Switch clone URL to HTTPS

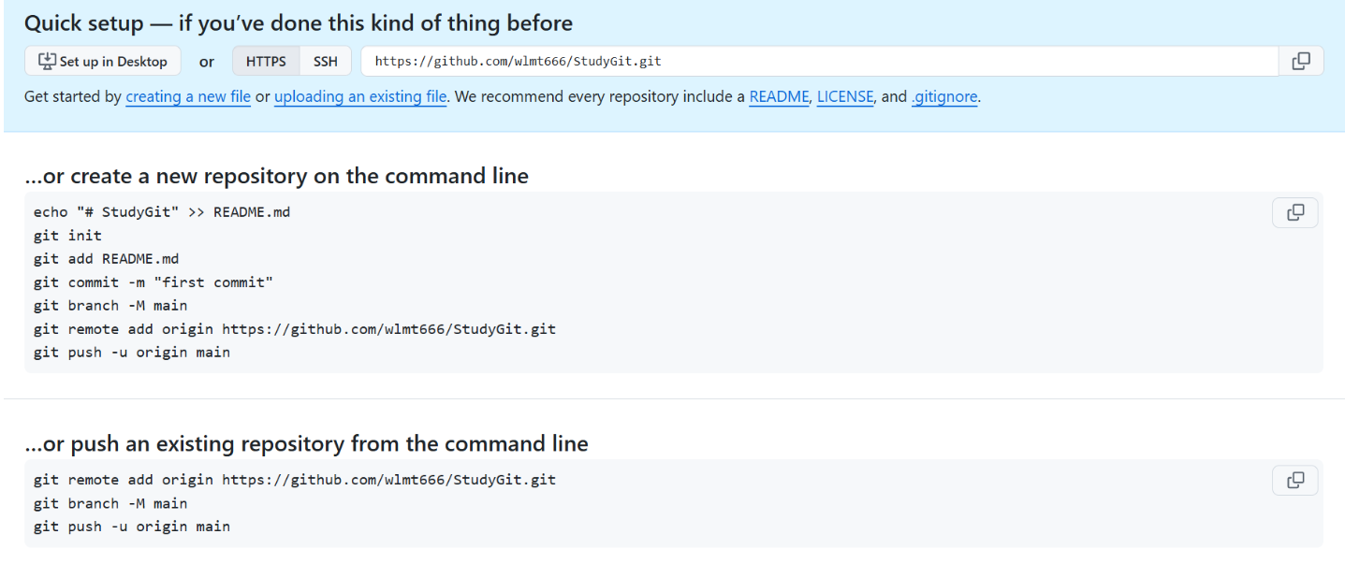(266, 62)
